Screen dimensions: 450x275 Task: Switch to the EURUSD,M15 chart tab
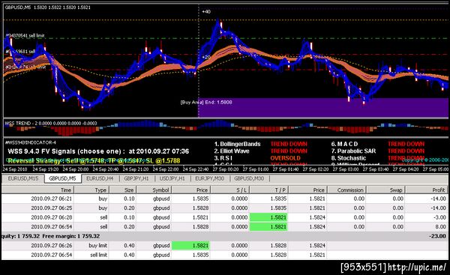(x=23, y=178)
